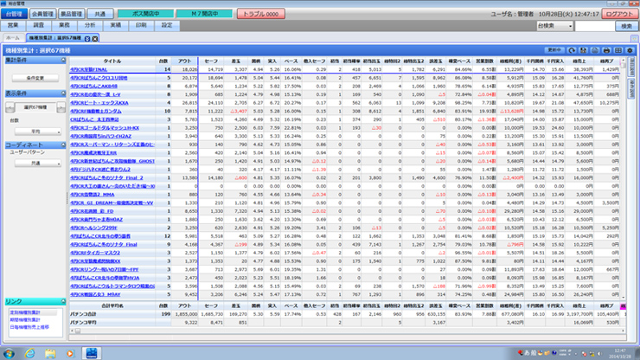This screenshot has width=640, height=360.
Task: Click the top vertical side tab at right edge
Action: [631, 66]
